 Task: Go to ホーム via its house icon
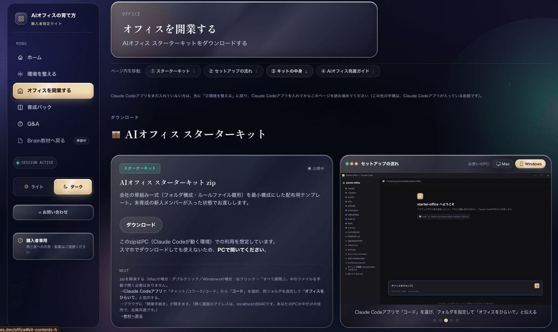pyautogui.click(x=20, y=58)
